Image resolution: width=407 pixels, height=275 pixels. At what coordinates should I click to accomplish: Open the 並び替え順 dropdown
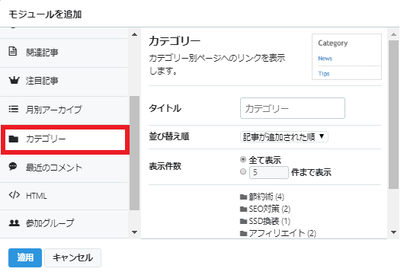284,136
